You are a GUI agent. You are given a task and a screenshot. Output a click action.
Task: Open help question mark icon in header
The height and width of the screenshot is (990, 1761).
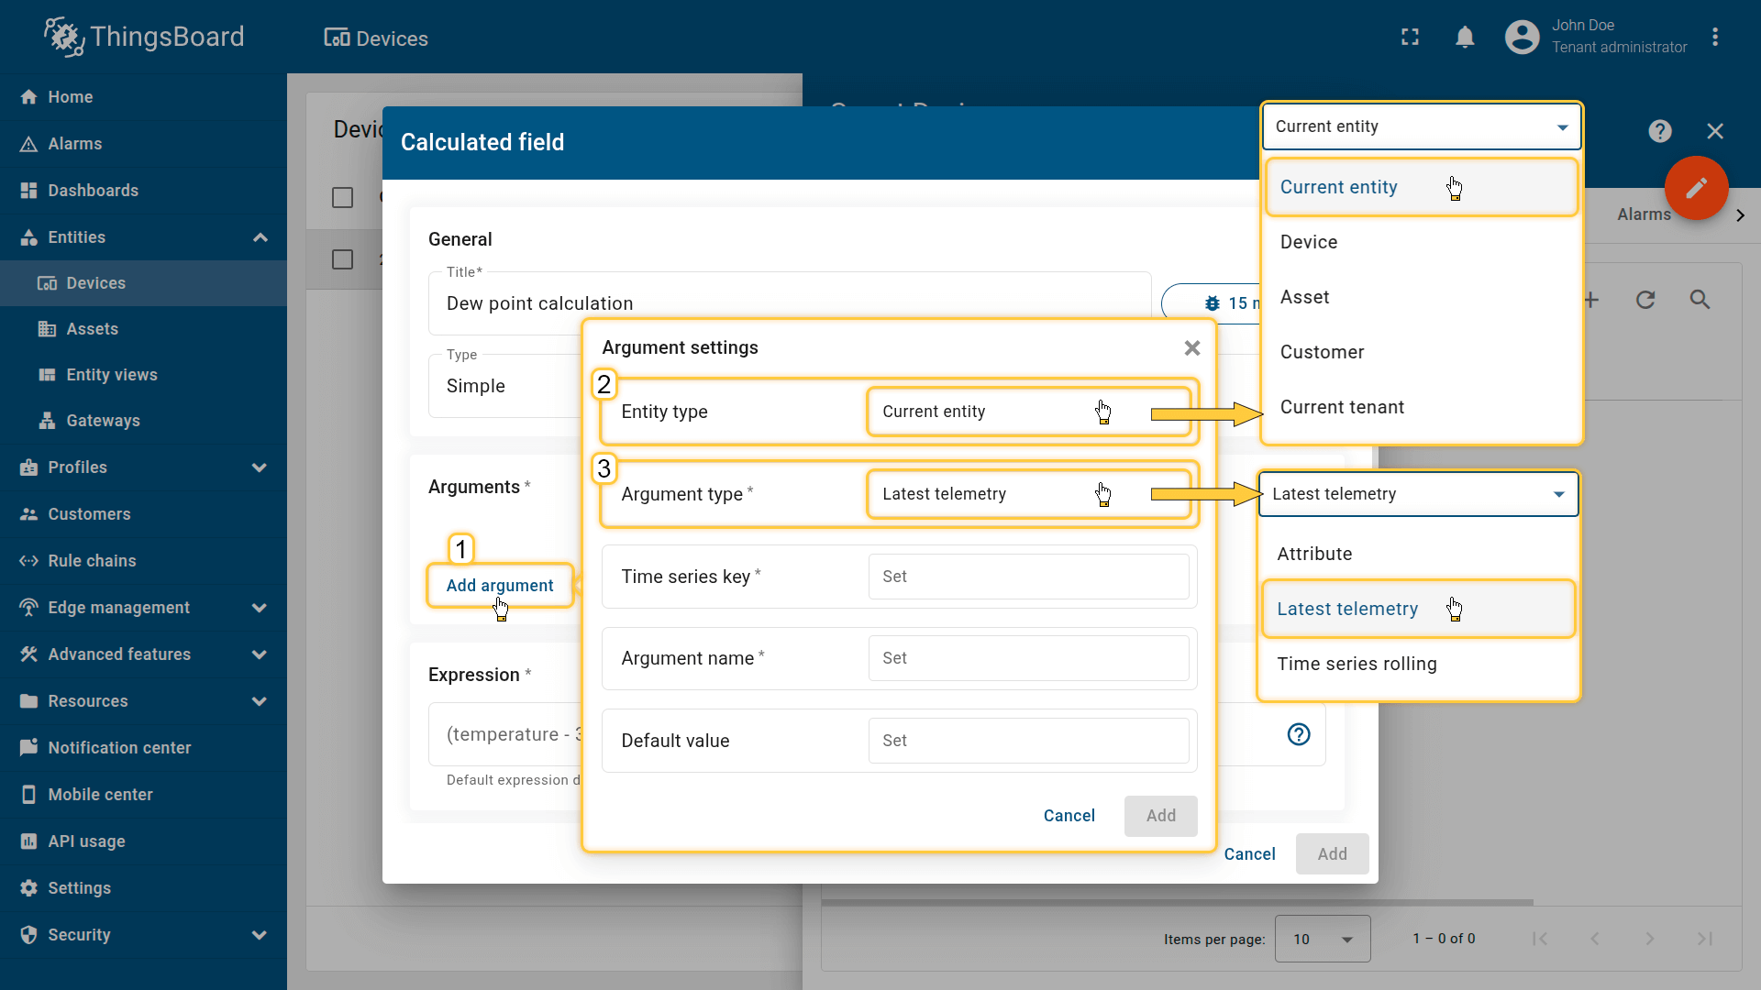point(1659,131)
